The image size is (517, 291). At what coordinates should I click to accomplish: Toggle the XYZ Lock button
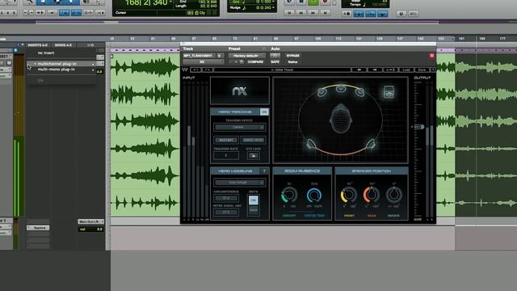(x=253, y=156)
